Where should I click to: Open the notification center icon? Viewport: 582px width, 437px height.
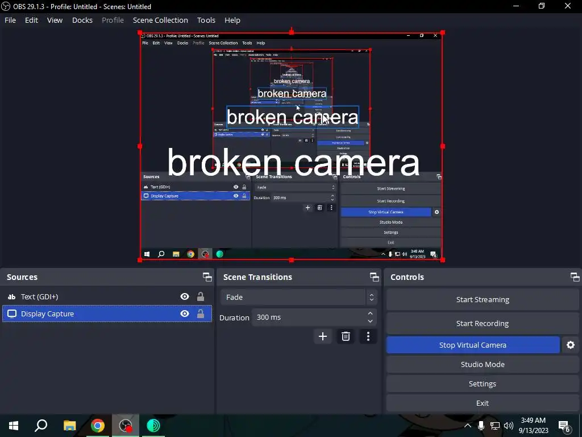coord(564,426)
